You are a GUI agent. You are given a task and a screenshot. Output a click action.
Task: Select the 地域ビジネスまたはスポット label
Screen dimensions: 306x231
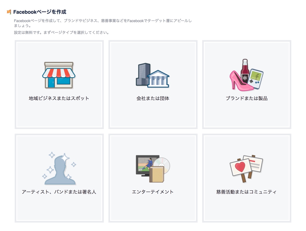click(59, 98)
